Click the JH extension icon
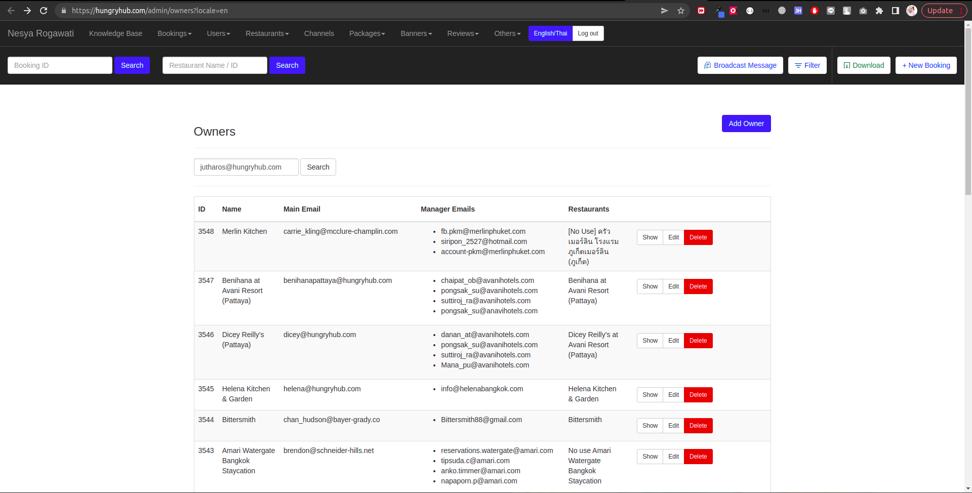972x493 pixels. click(798, 11)
